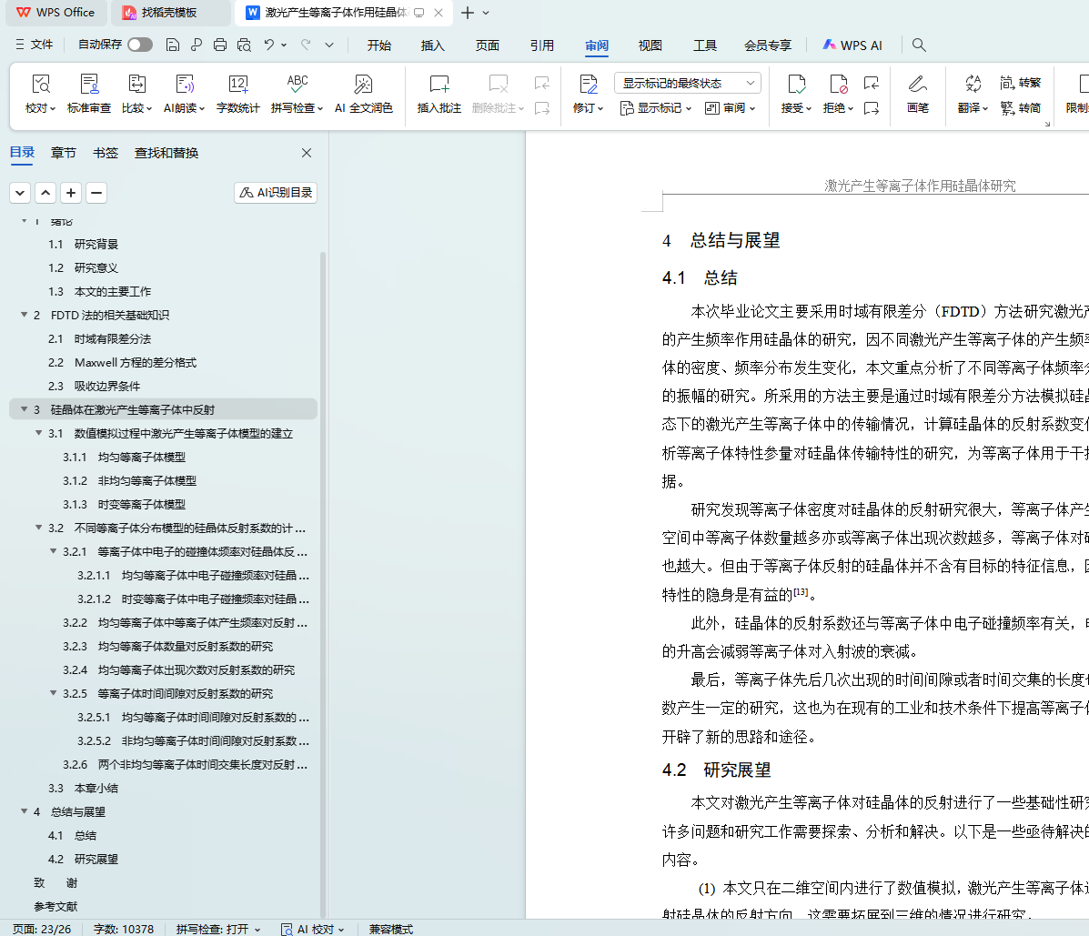Switch to the 视图 ribbon tab

650,45
